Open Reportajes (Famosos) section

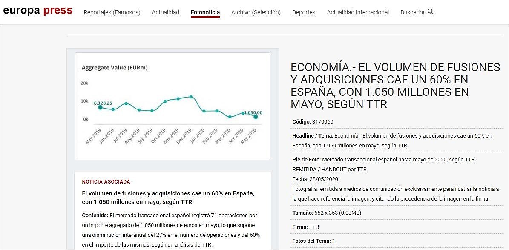pos(112,12)
